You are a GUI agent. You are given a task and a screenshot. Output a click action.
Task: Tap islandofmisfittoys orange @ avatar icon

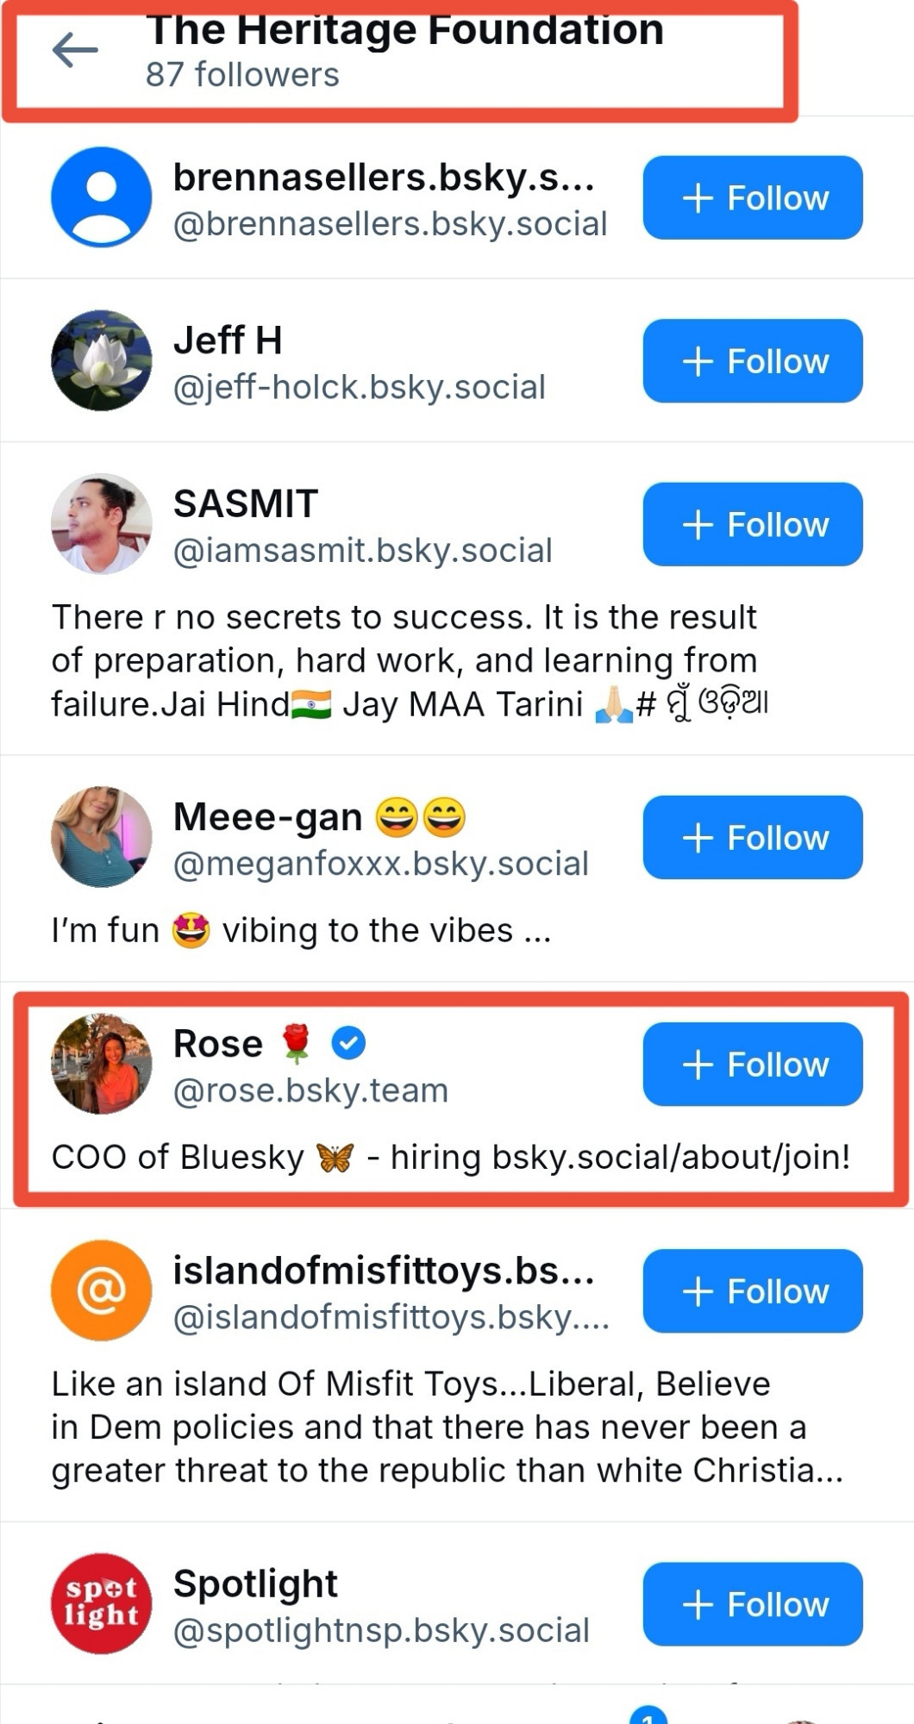tap(102, 1290)
